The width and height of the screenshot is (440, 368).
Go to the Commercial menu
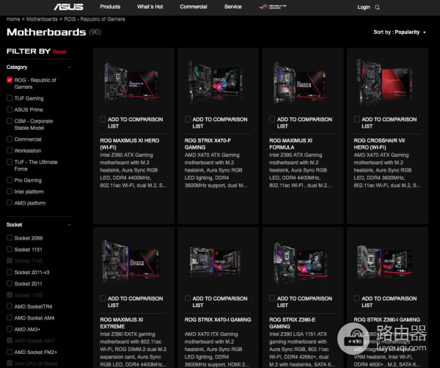tap(194, 7)
